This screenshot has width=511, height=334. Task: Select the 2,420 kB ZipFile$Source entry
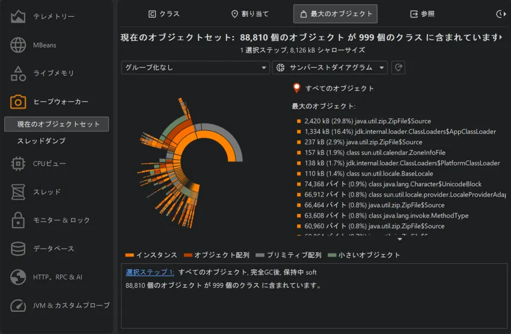pyautogui.click(x=364, y=121)
